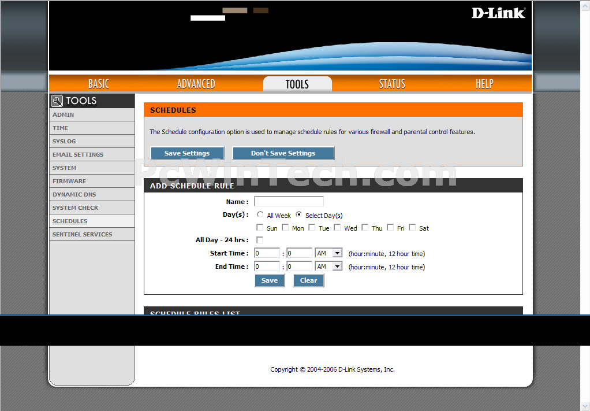Image resolution: width=590 pixels, height=411 pixels.
Task: Click the Copyright D-Link Systems text
Action: 333,369
